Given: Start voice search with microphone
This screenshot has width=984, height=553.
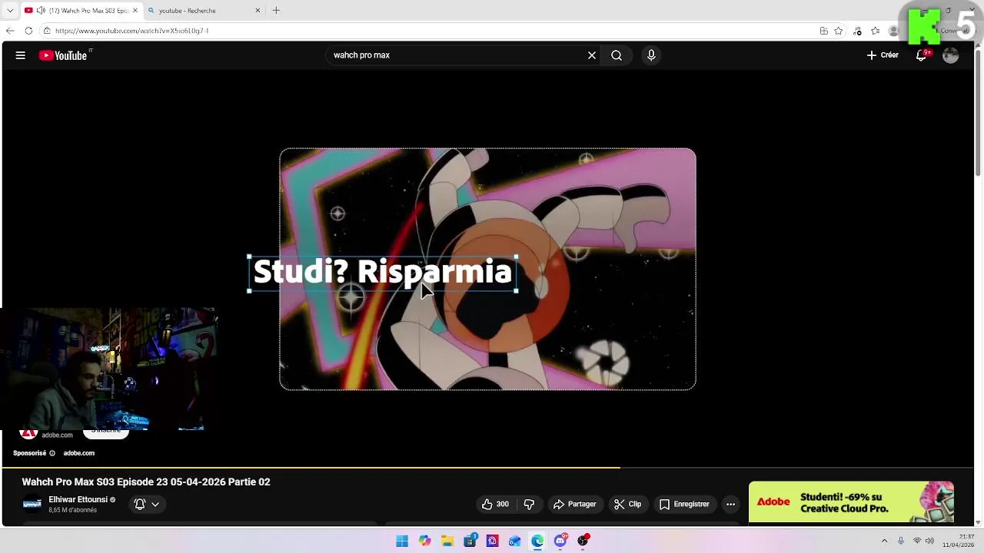Looking at the screenshot, I should [x=651, y=55].
